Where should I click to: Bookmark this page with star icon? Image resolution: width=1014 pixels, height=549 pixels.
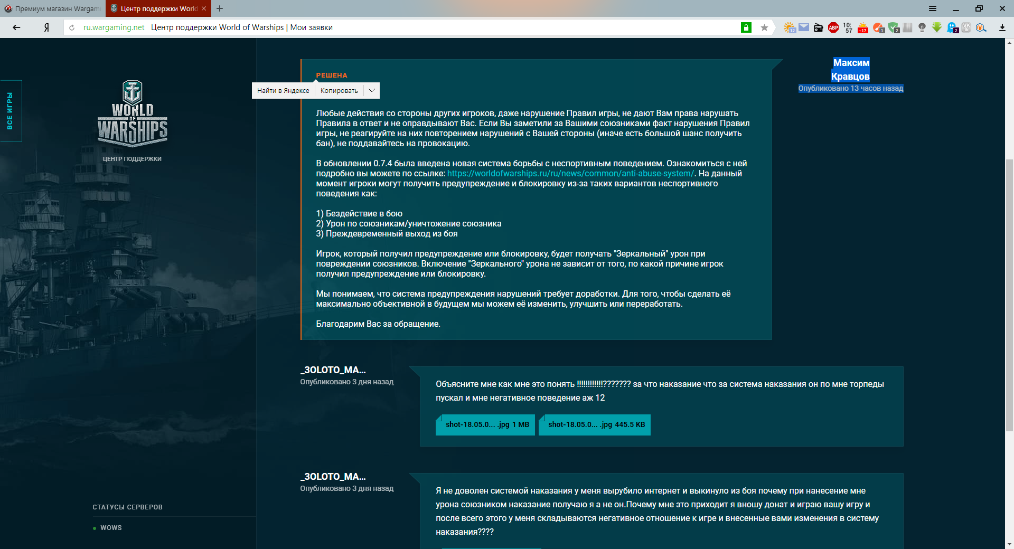coord(764,27)
